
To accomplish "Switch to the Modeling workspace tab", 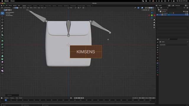I will (x=30, y=6).
